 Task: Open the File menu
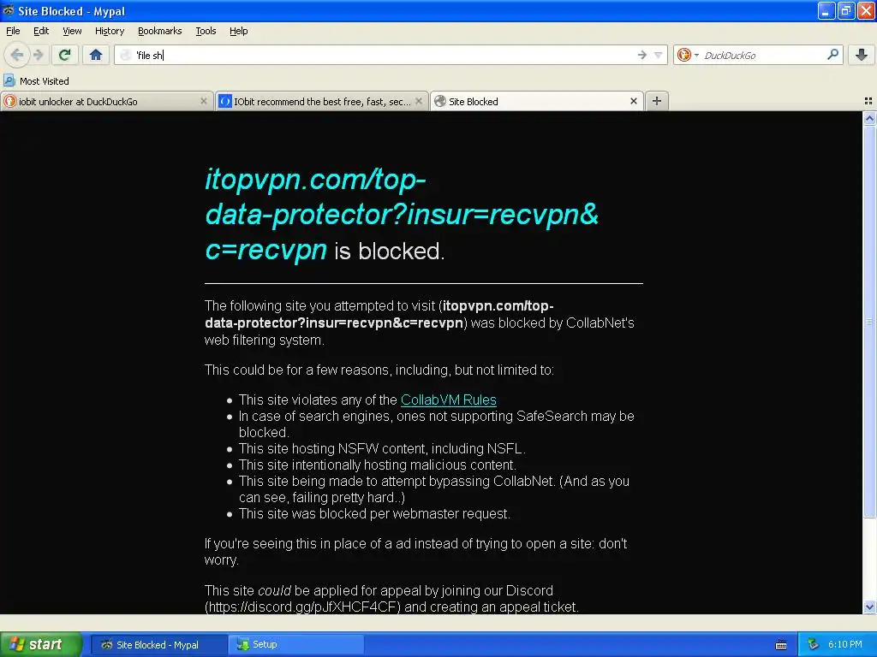pyautogui.click(x=13, y=31)
